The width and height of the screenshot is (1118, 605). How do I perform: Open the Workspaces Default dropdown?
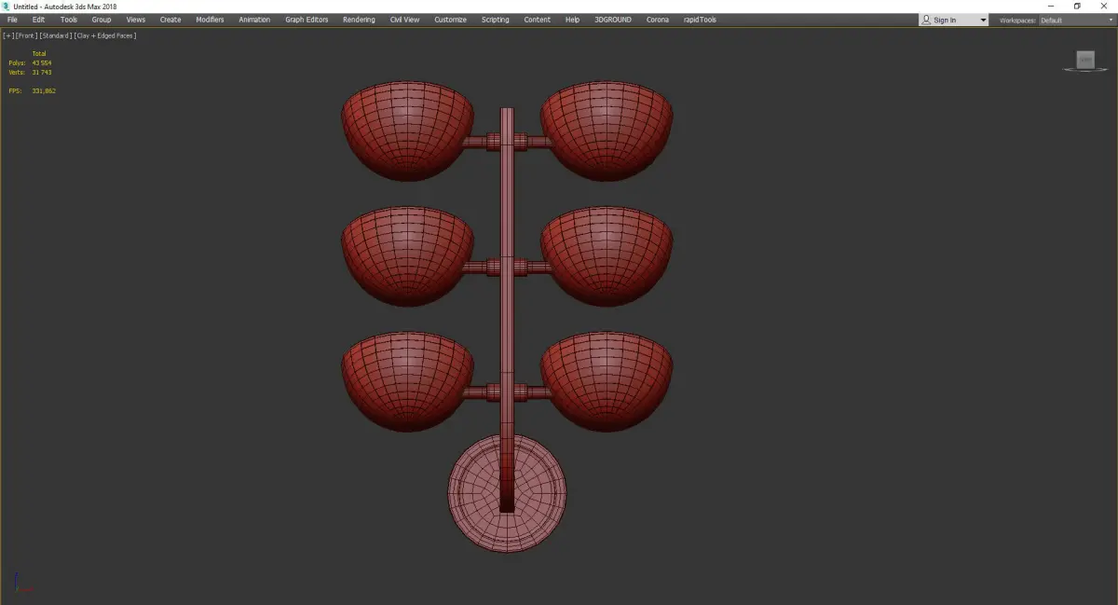(1076, 20)
